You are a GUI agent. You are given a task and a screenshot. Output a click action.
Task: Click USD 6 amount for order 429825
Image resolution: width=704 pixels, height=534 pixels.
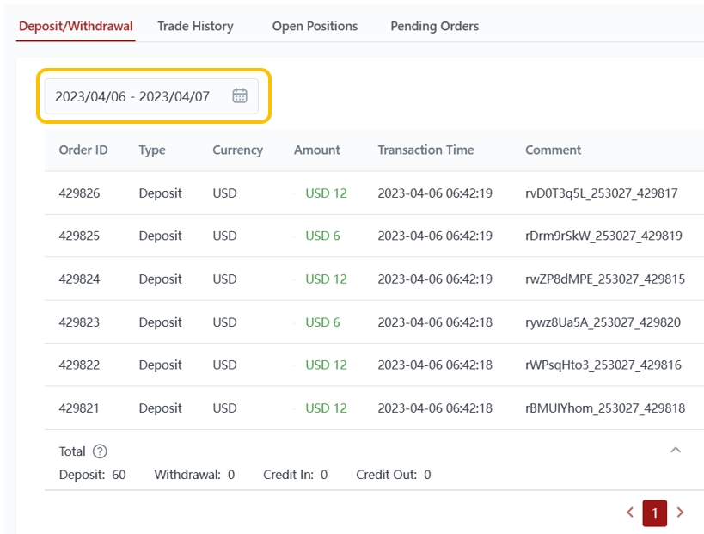[x=322, y=236]
